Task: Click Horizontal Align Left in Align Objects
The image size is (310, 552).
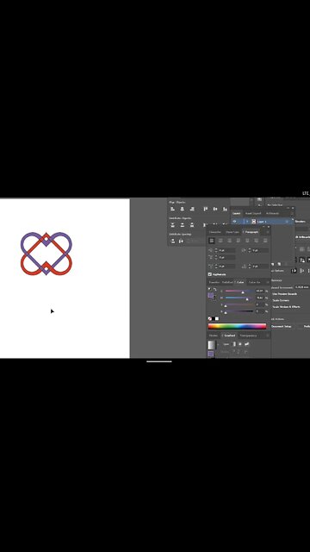Action: coord(172,209)
